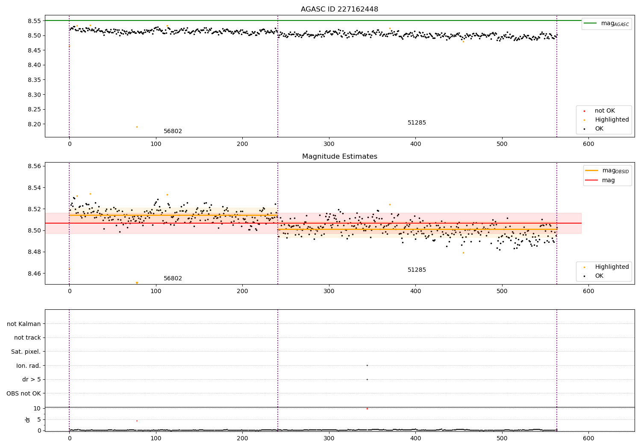Click the mag OBSID legend entry
641x448 pixels.
(x=607, y=171)
